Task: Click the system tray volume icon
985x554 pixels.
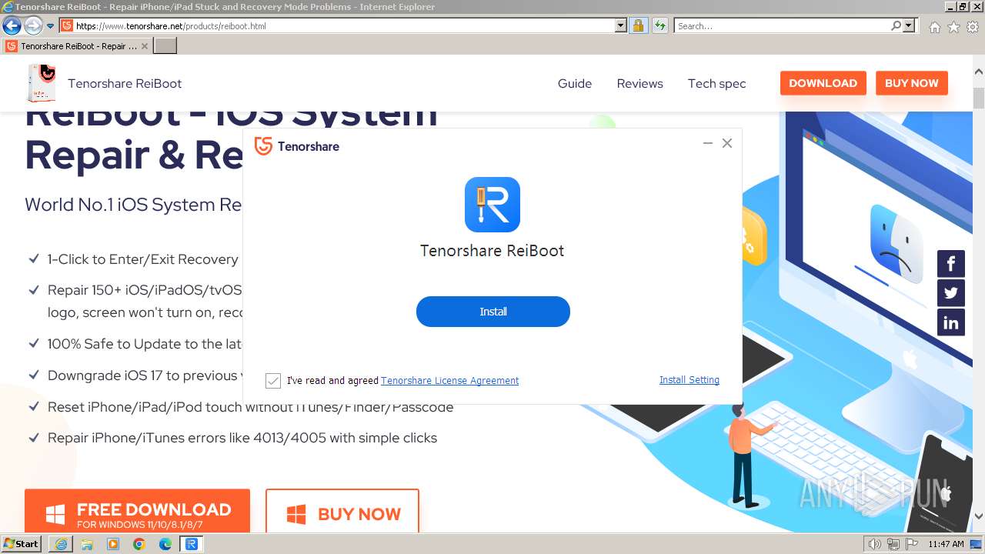Action: tap(874, 544)
